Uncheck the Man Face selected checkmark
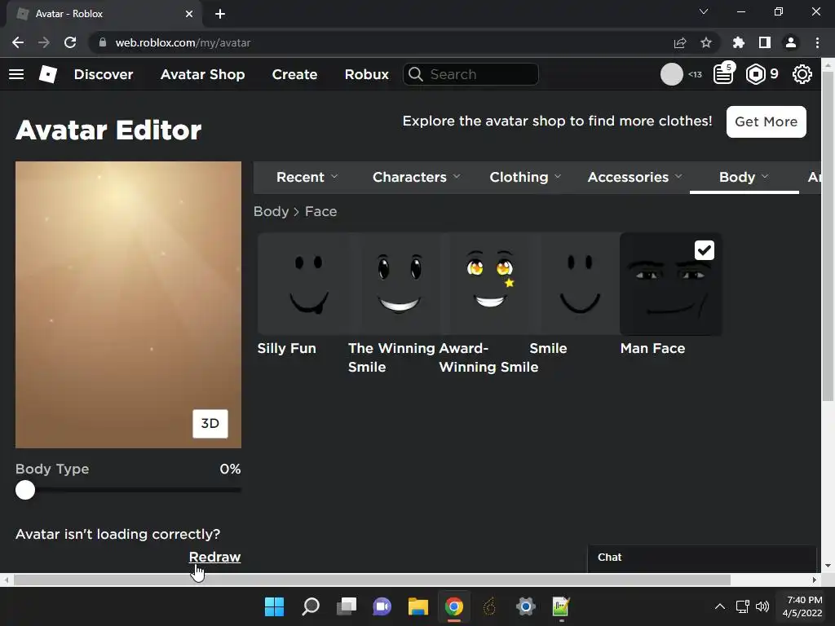The width and height of the screenshot is (835, 626). (705, 250)
